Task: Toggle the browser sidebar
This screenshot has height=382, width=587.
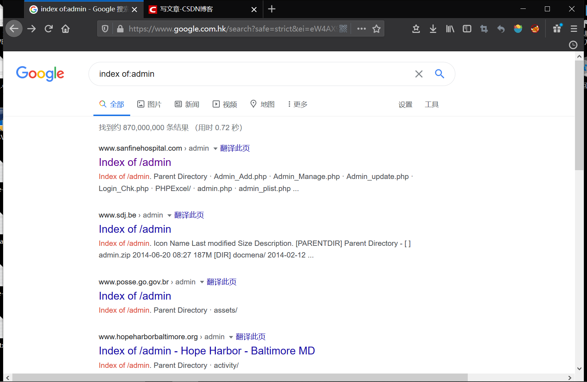Action: (x=467, y=29)
